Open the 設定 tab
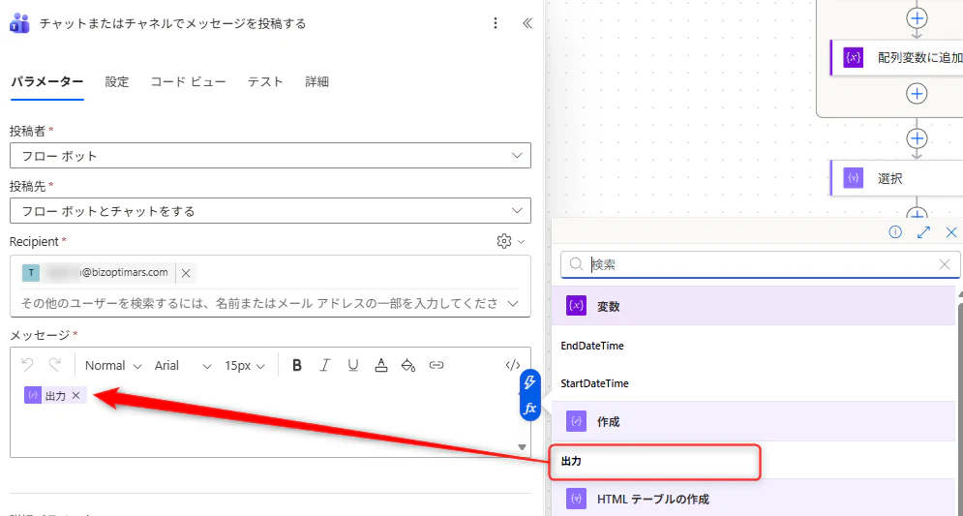963x516 pixels. point(117,81)
